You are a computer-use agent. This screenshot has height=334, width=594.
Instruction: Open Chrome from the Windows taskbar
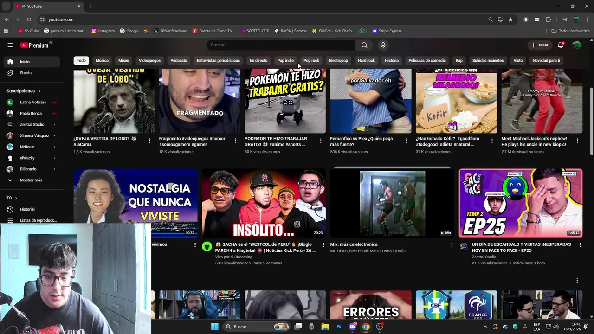[366, 327]
